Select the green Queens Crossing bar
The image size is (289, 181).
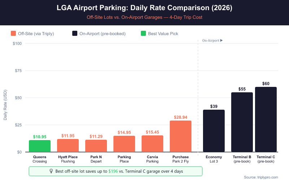[x=40, y=146]
